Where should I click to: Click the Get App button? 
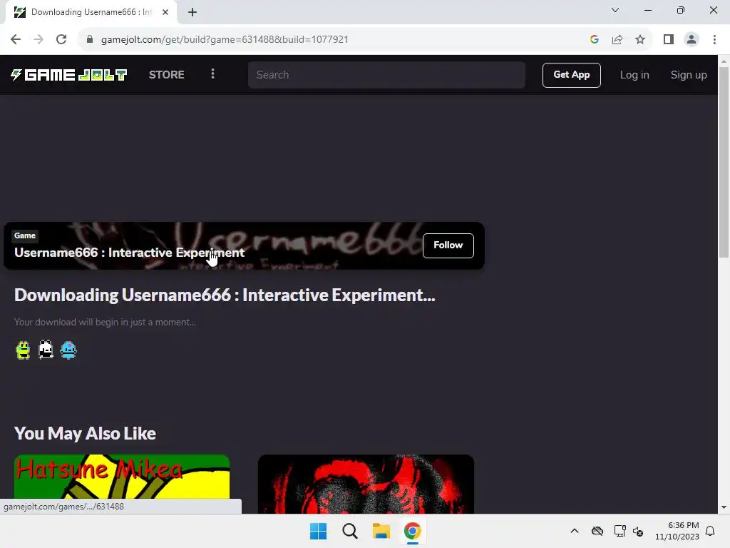pyautogui.click(x=571, y=75)
